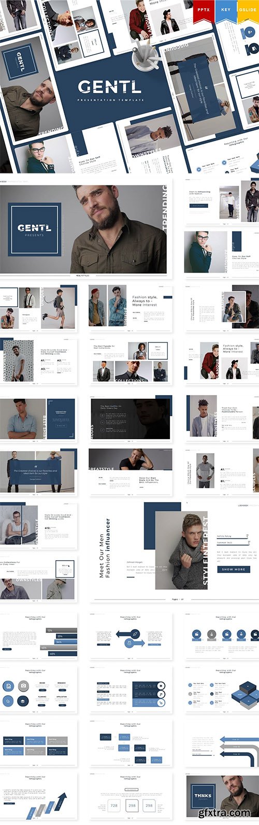Click the 'PRESENTATION TEMPLATE' subtitle text

(110, 100)
